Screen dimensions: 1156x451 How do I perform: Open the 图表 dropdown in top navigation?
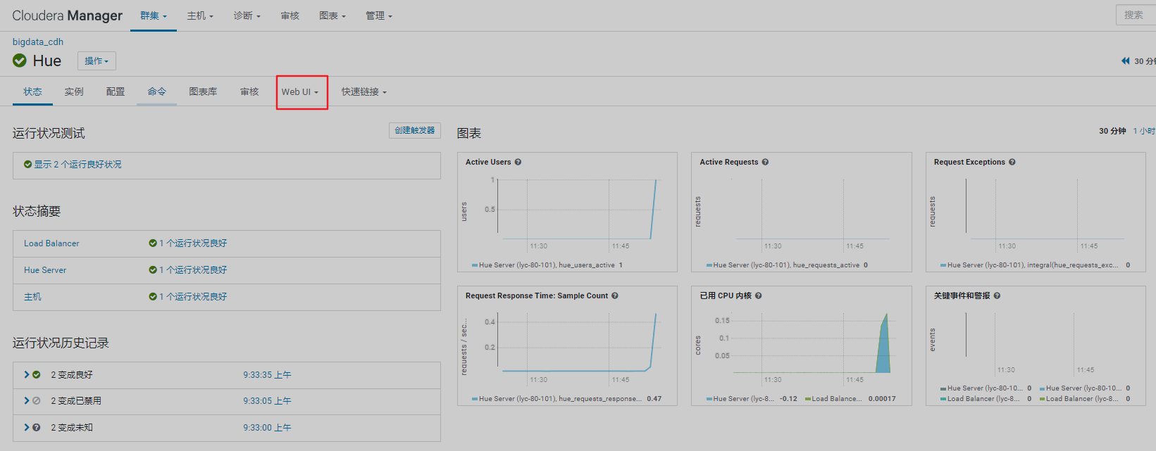[332, 15]
